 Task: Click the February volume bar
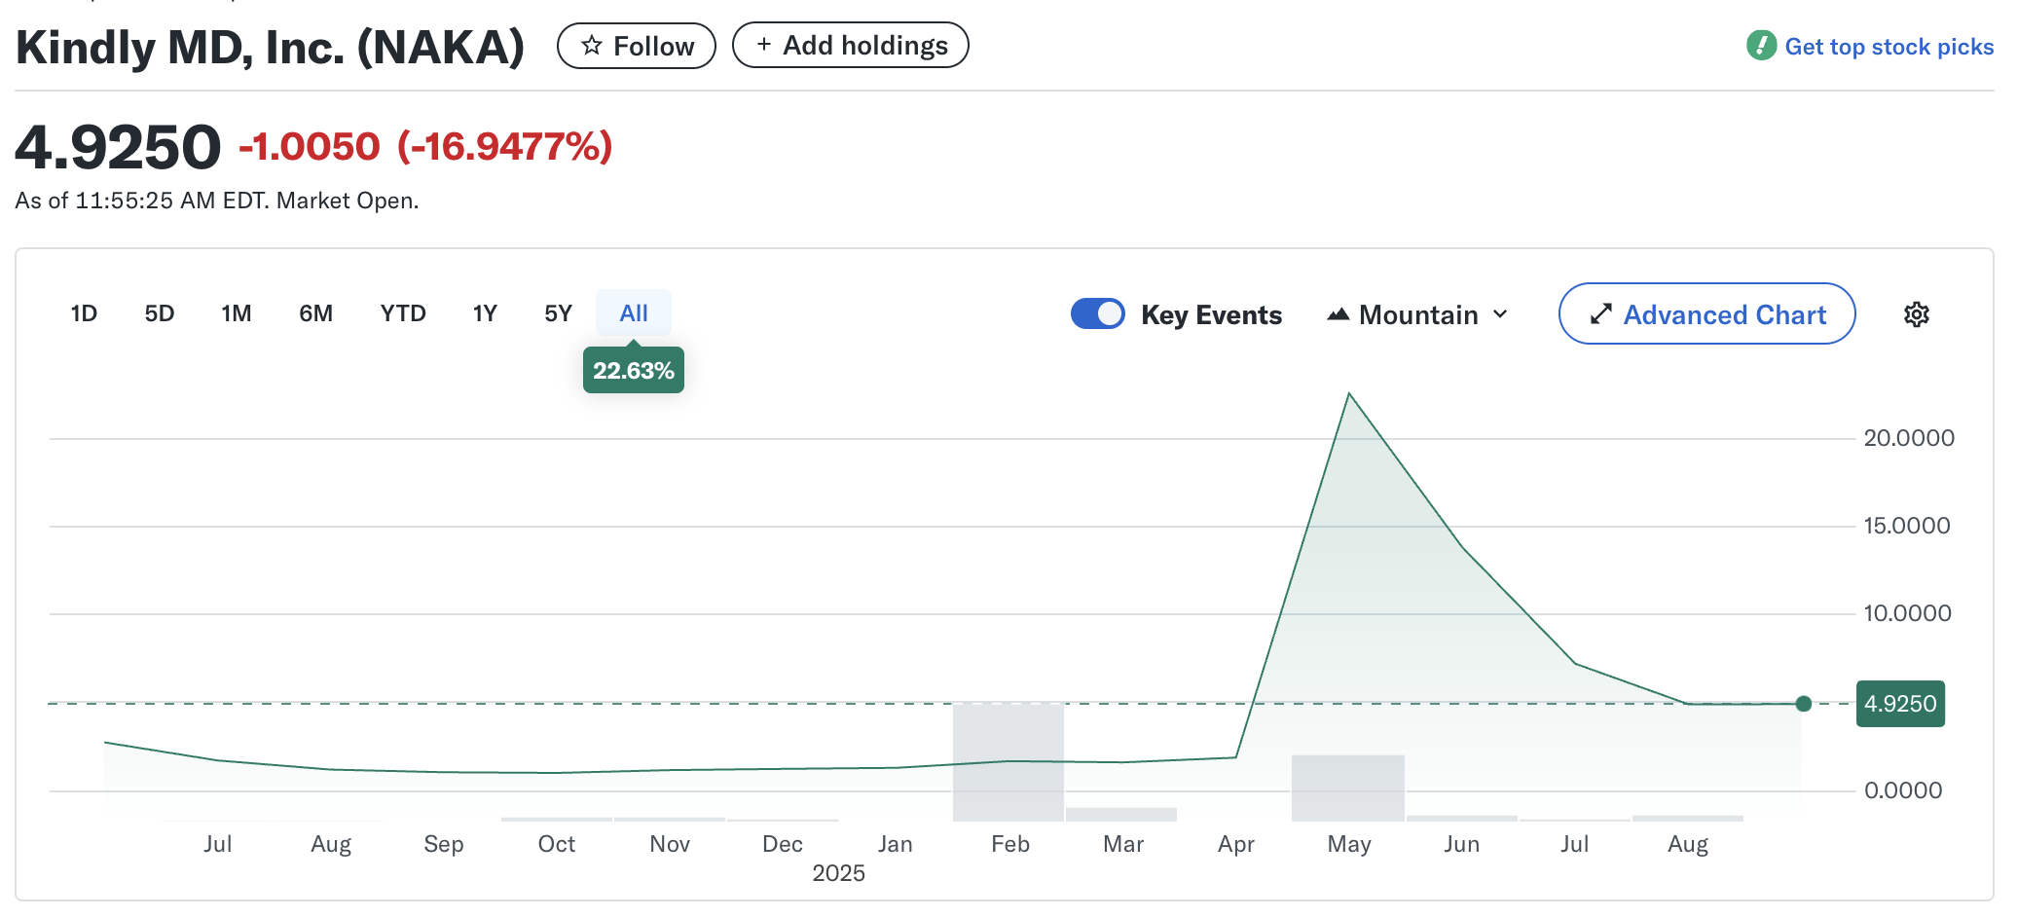1008,762
